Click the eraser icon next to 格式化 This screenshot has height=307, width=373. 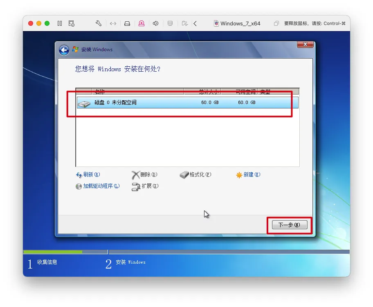click(184, 175)
